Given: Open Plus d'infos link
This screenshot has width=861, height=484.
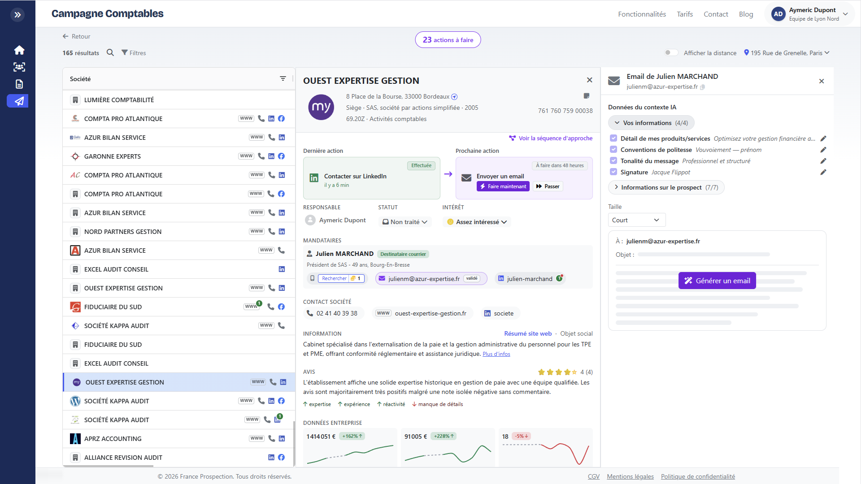Looking at the screenshot, I should 496,354.
